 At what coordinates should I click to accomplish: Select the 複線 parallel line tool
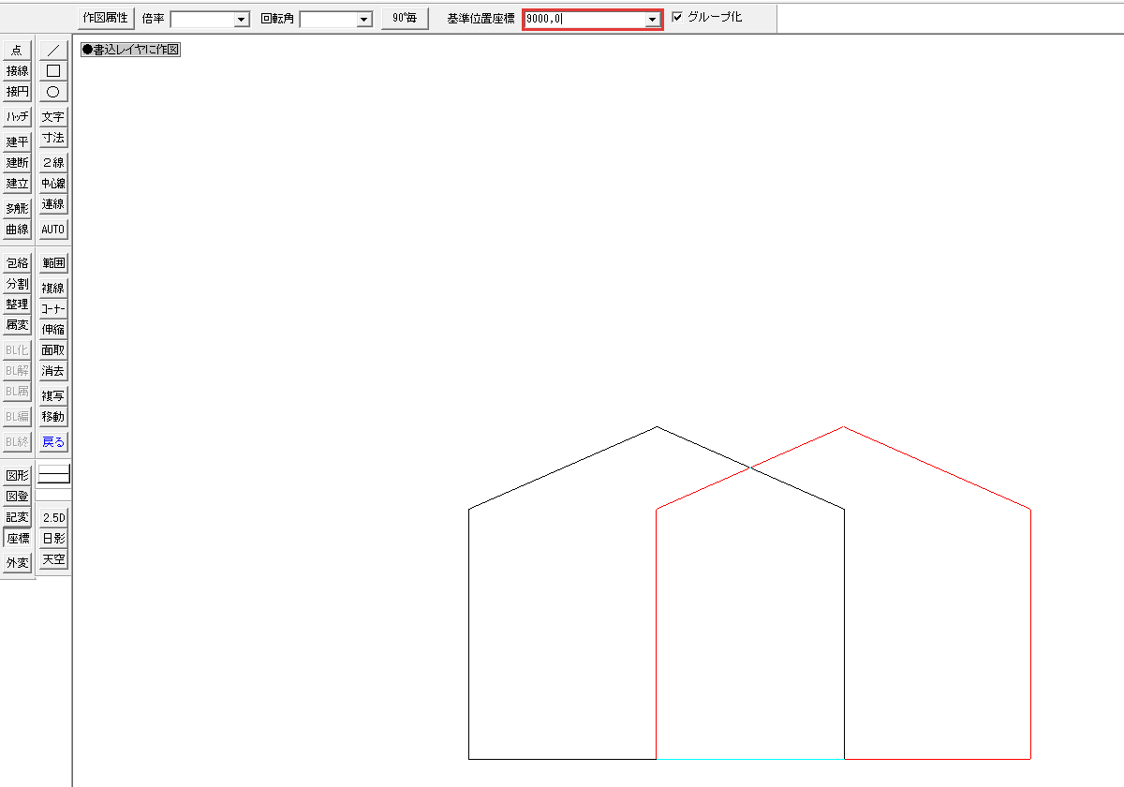coord(53,289)
